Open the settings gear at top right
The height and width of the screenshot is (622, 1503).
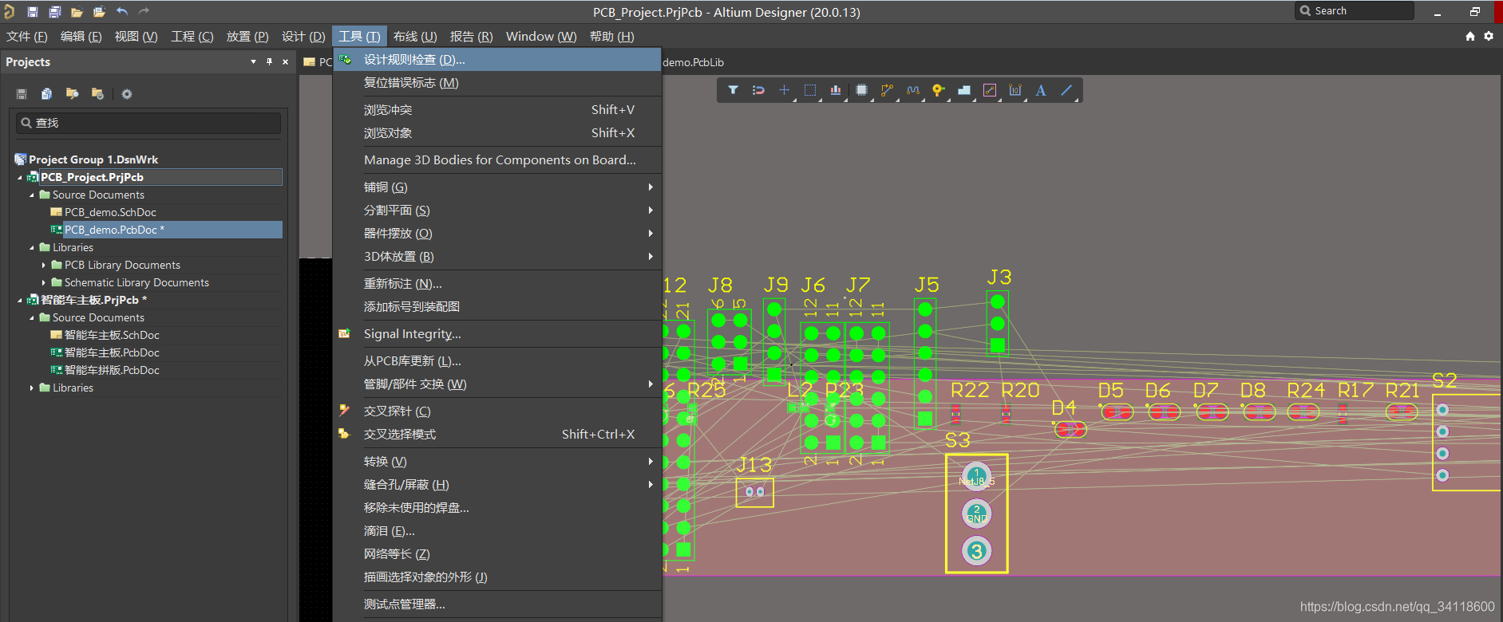point(1489,36)
